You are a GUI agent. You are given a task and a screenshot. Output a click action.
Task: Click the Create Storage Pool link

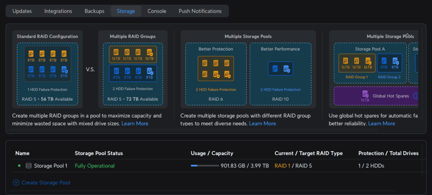pos(46,182)
